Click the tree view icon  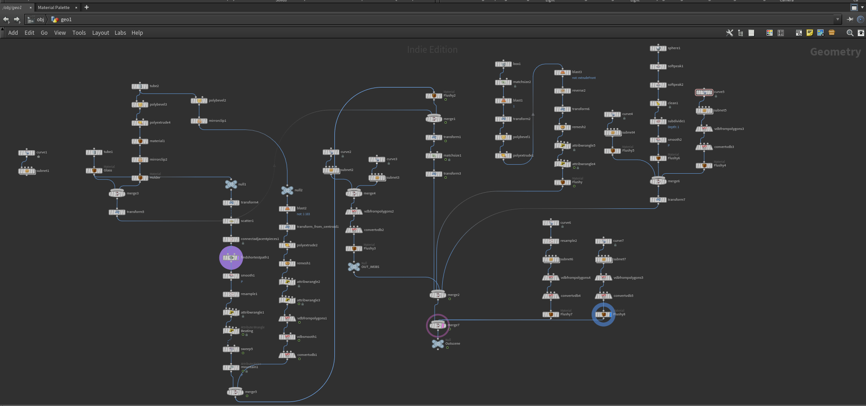click(741, 33)
